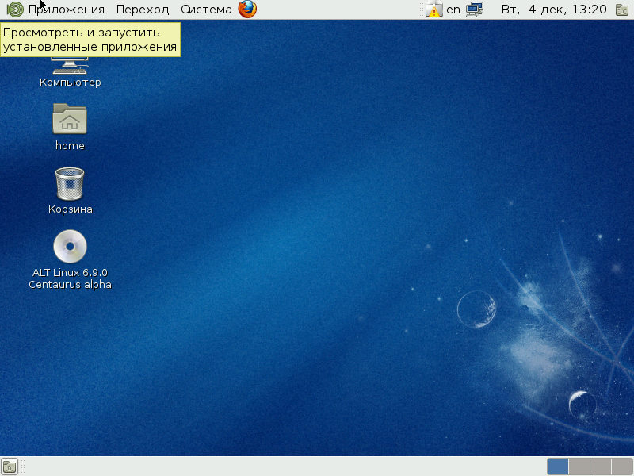The width and height of the screenshot is (634, 476).
Task: Click the show desktop button in bottom panel
Action: pyautogui.click(x=10, y=466)
